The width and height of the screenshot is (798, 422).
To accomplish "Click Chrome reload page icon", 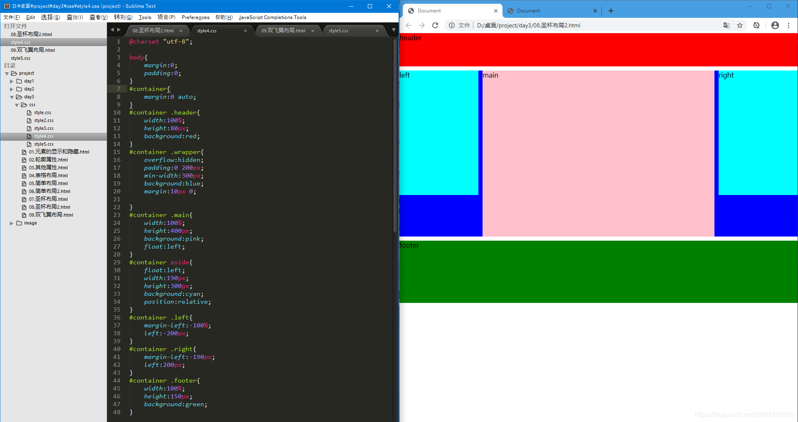I will pos(435,25).
